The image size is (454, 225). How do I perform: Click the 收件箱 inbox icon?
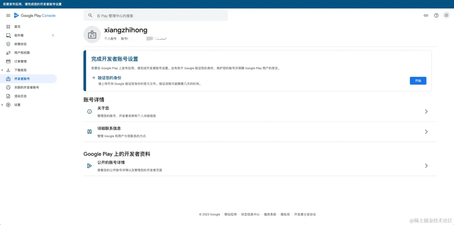click(x=8, y=35)
